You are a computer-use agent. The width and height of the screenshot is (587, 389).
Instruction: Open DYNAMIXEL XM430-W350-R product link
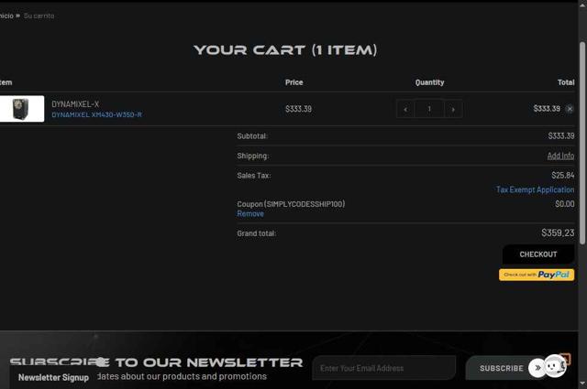click(96, 114)
